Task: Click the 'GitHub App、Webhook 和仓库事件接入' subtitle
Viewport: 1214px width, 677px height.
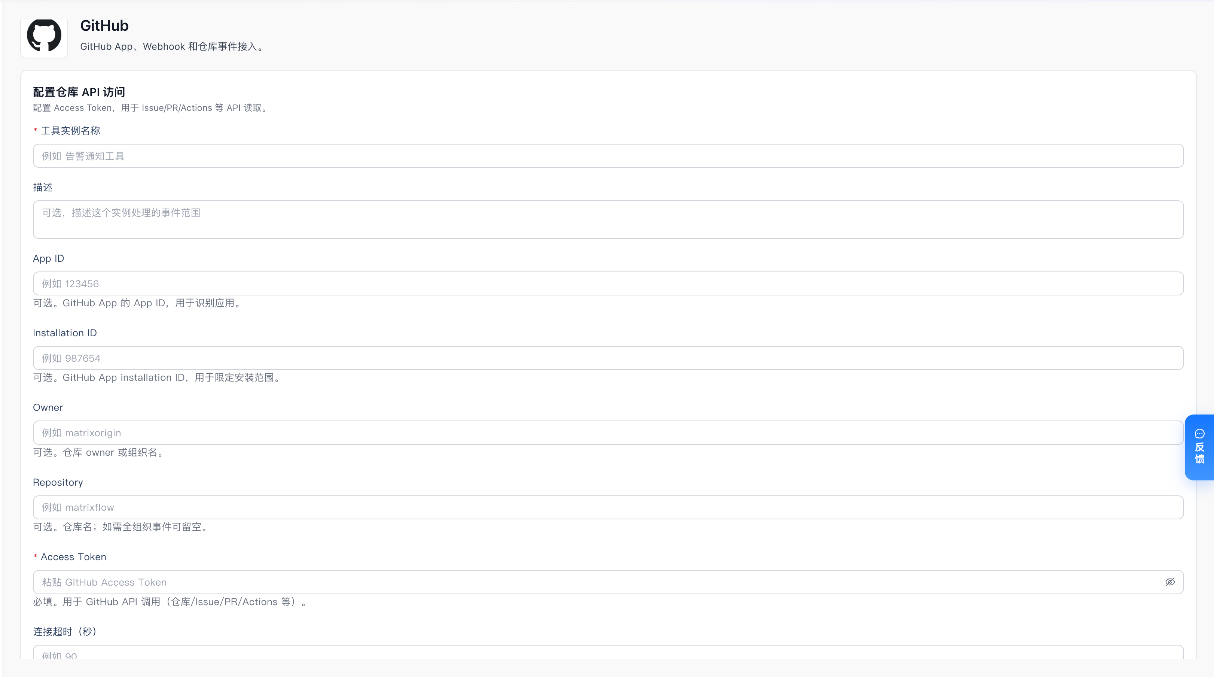Action: [173, 46]
